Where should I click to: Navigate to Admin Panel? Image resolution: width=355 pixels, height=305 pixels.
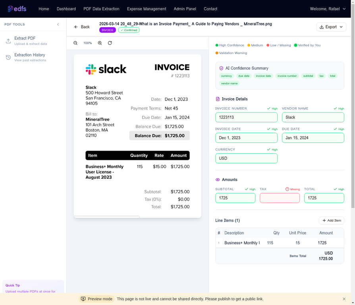pyautogui.click(x=185, y=9)
